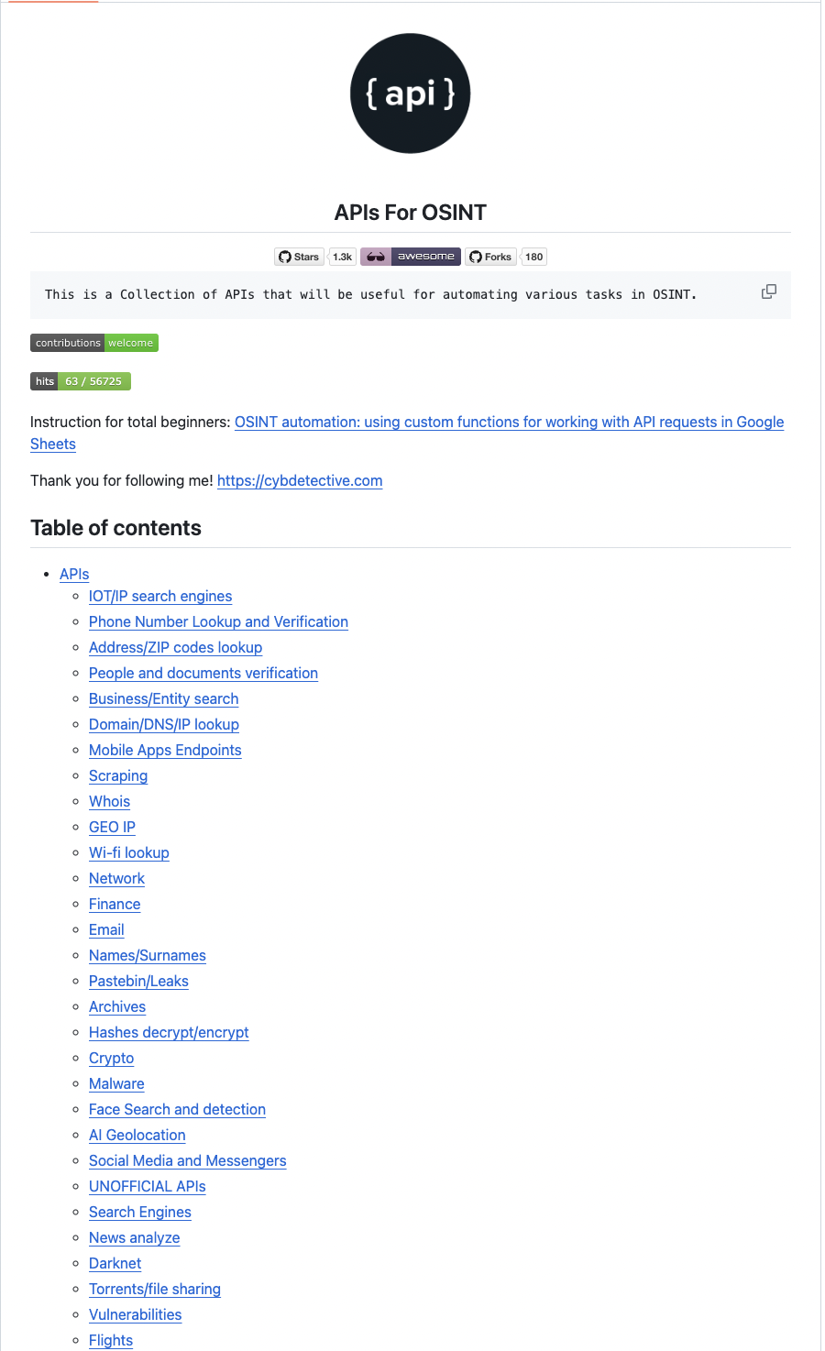825x1351 pixels.
Task: Copy the description code block
Action: click(x=767, y=291)
